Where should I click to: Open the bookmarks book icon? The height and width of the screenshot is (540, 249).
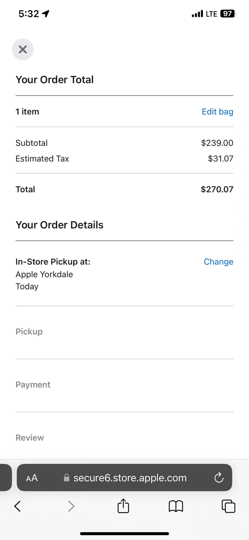coord(176,507)
